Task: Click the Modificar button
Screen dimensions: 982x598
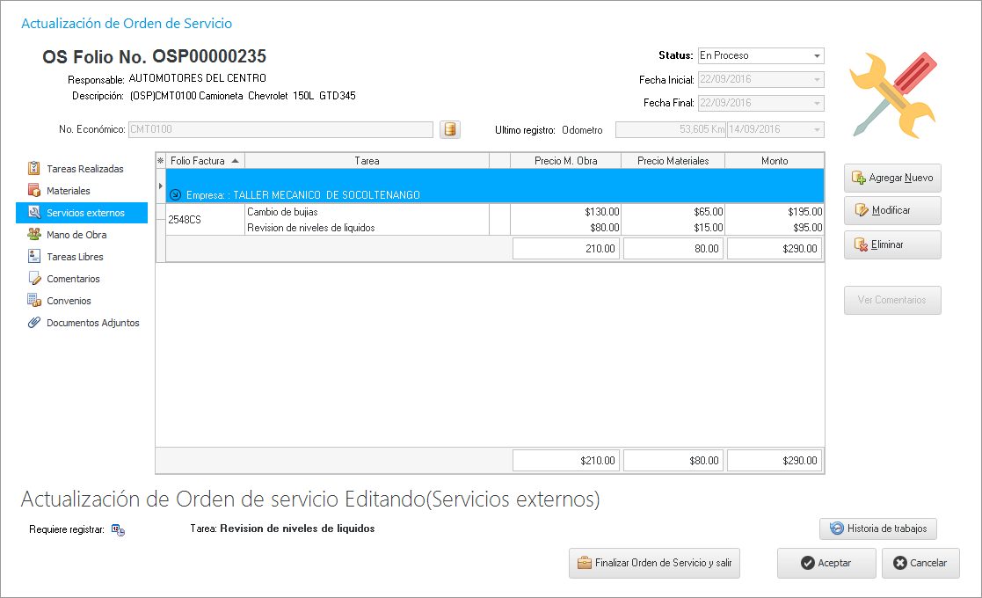Action: click(x=891, y=210)
